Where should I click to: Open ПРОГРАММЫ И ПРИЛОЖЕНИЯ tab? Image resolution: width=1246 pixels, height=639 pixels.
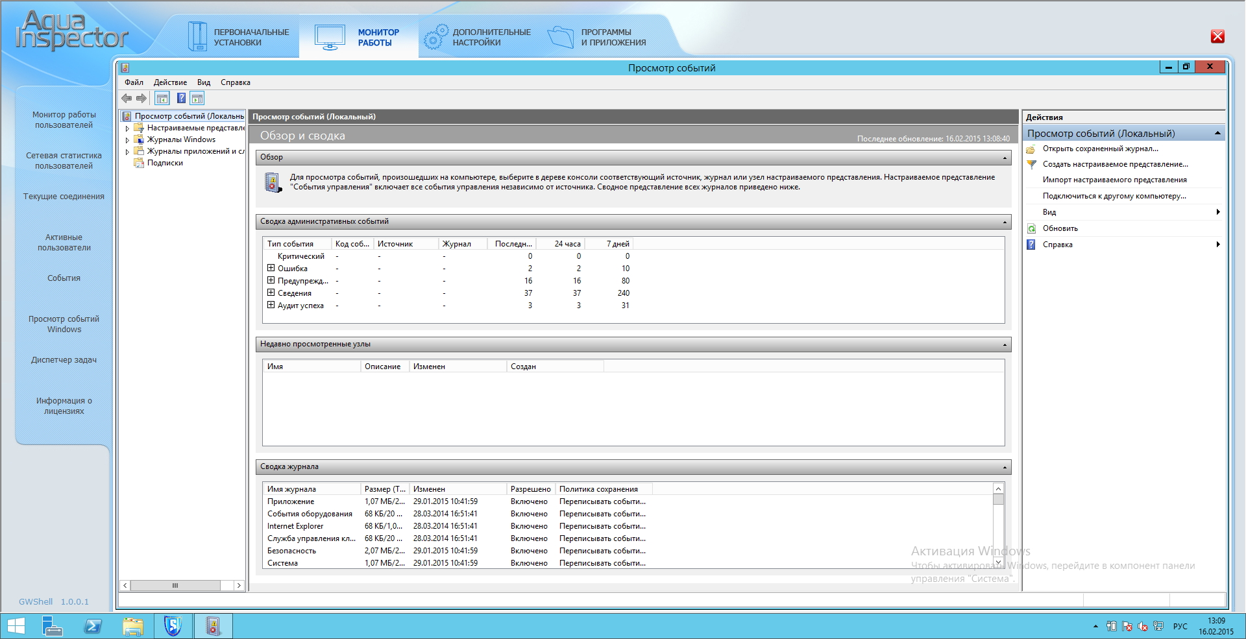pos(597,37)
